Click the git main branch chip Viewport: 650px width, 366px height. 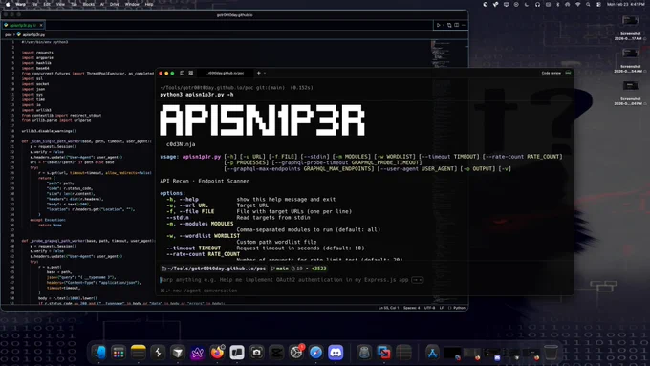(x=280, y=269)
